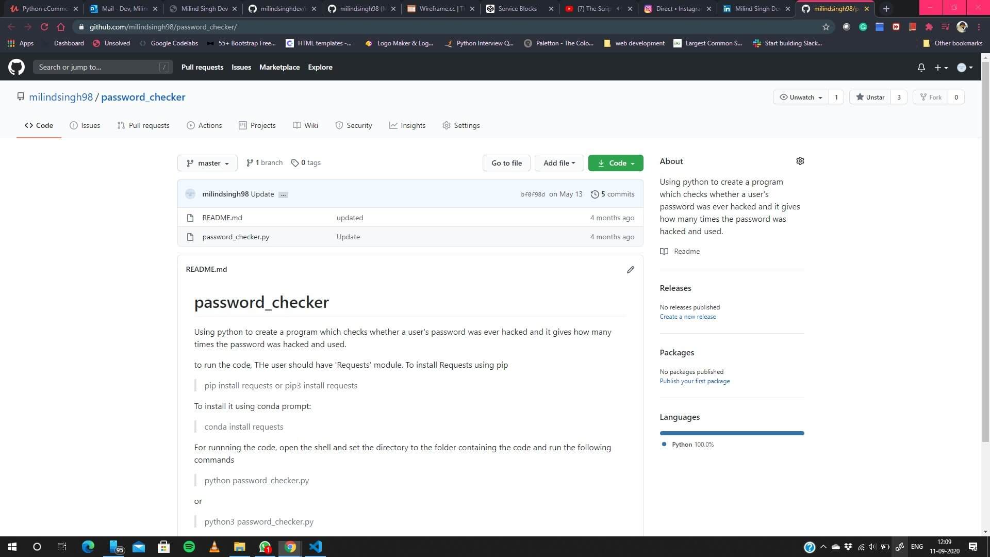Open notifications bell icon
This screenshot has width=990, height=557.
[921, 68]
